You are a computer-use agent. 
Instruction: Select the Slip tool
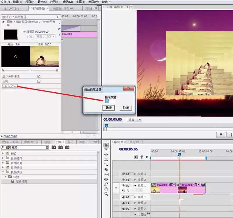coord(106,174)
